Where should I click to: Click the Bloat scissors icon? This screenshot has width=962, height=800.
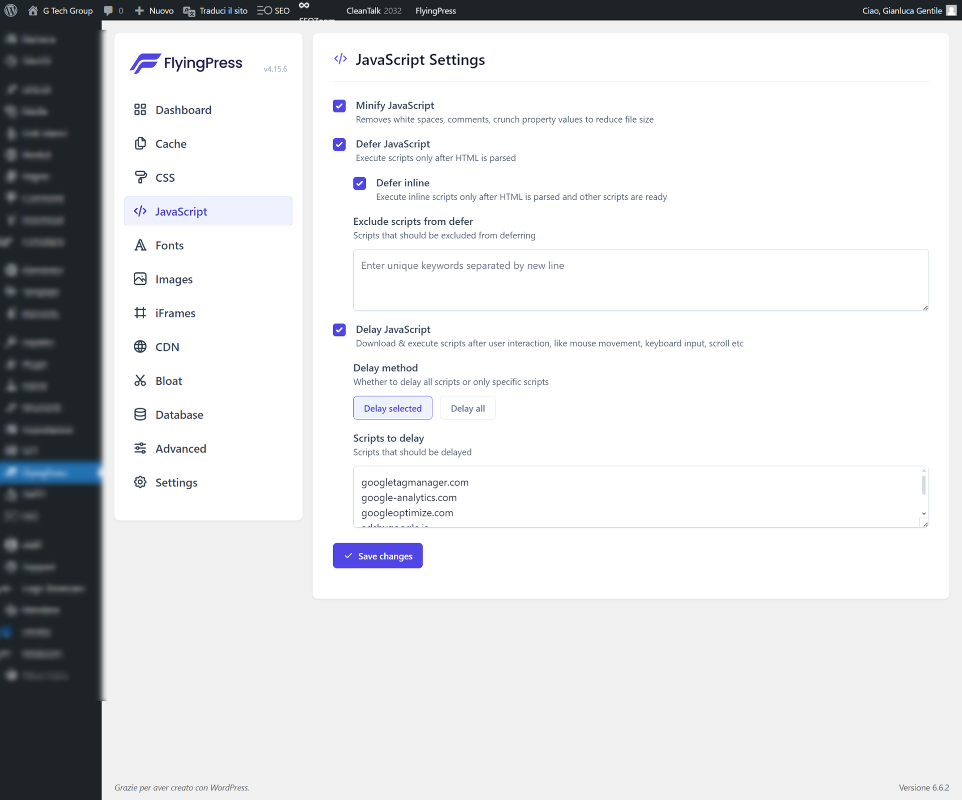click(x=140, y=380)
